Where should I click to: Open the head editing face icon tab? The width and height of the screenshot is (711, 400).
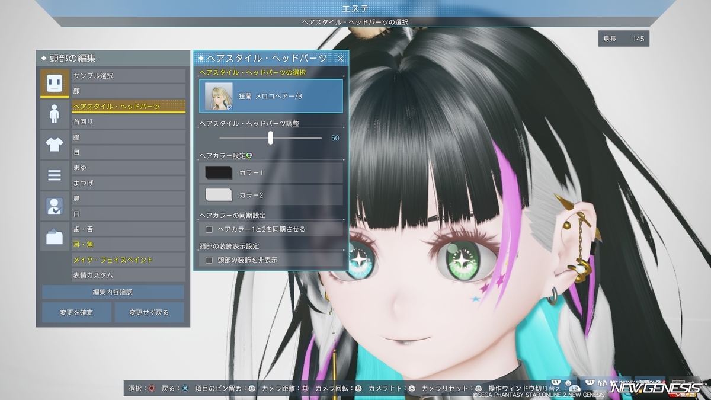click(55, 83)
